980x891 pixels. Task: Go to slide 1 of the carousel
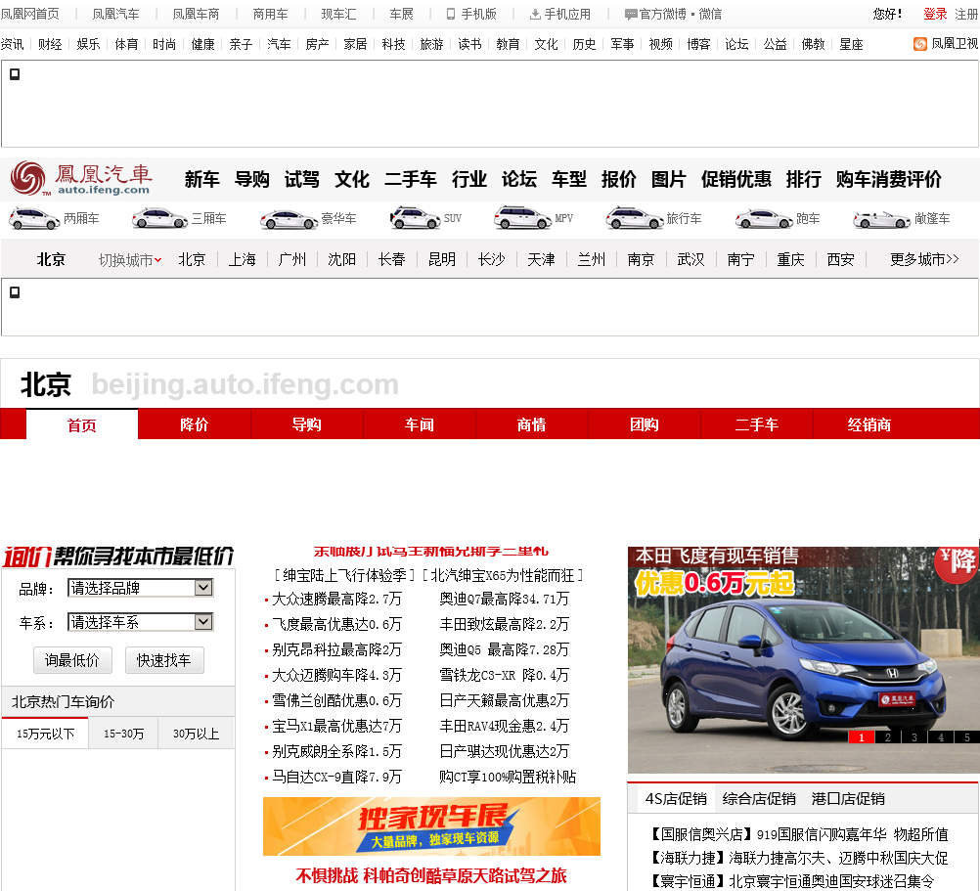pos(862,737)
